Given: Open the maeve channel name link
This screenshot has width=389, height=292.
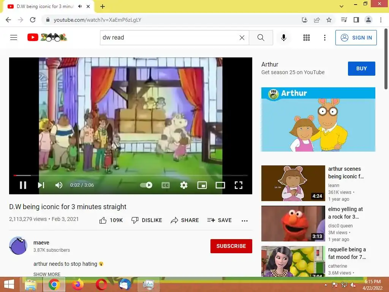Looking at the screenshot, I should (41, 243).
